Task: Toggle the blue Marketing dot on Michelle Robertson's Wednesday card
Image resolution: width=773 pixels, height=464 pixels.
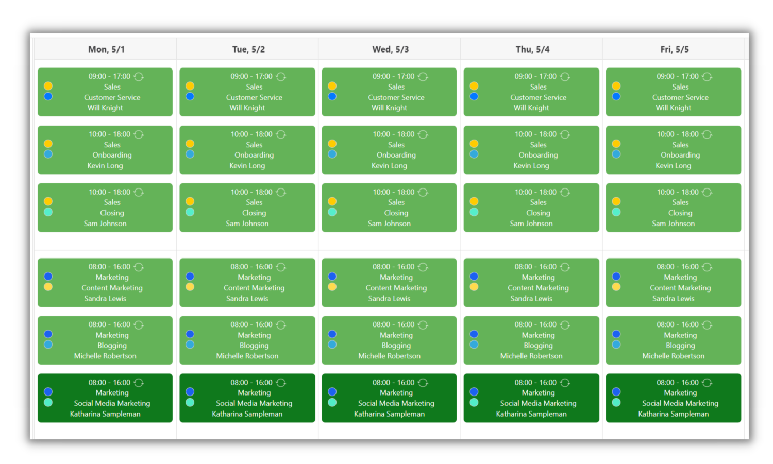Action: coord(332,334)
